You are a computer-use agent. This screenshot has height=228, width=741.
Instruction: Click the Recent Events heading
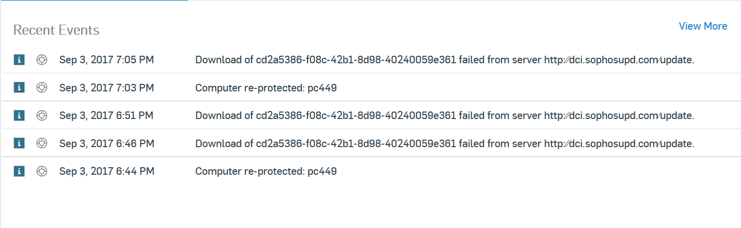click(x=56, y=30)
